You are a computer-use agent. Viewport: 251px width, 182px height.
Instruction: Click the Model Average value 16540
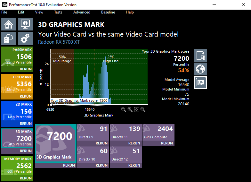(x=184, y=85)
